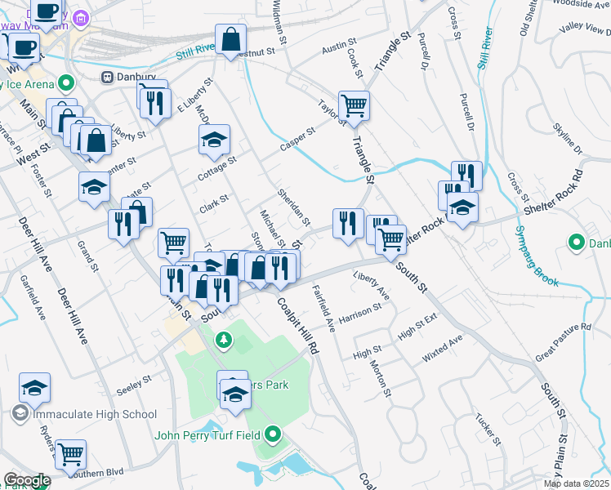
Task: Open the graduation cap marker near Cottage St
Action: pos(214,140)
